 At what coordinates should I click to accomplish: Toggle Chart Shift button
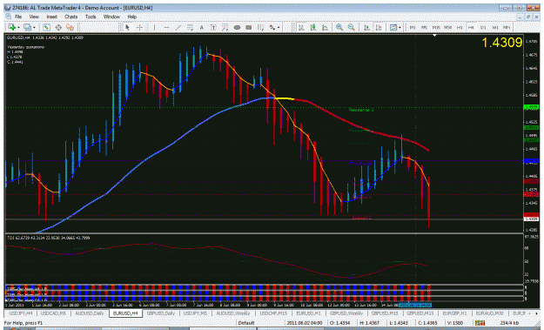coord(379,27)
